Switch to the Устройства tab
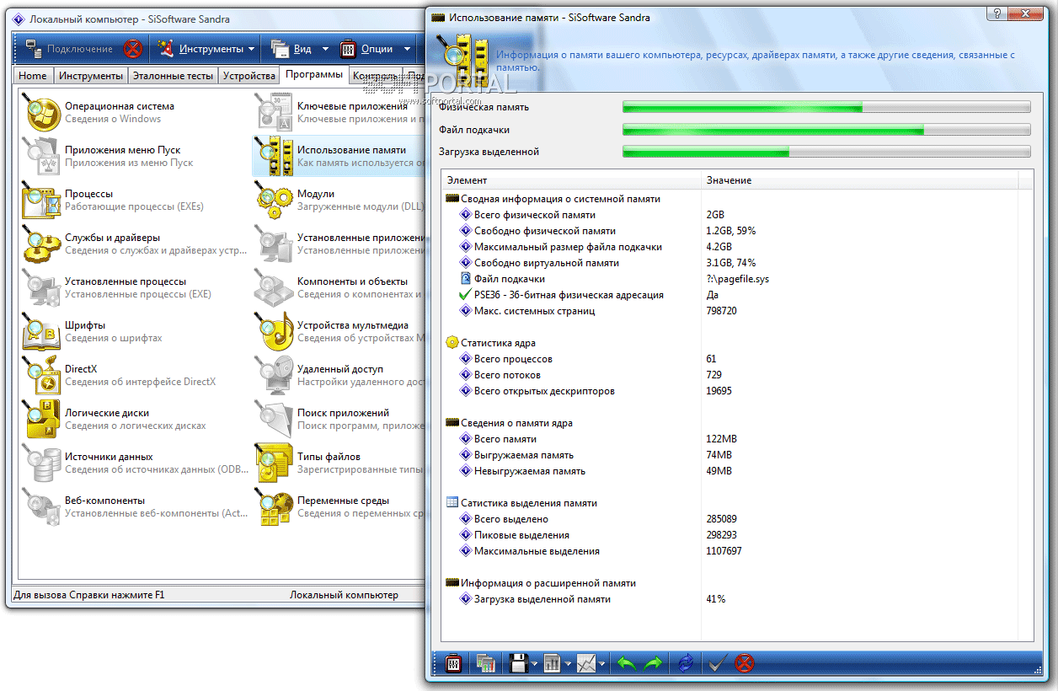 248,76
